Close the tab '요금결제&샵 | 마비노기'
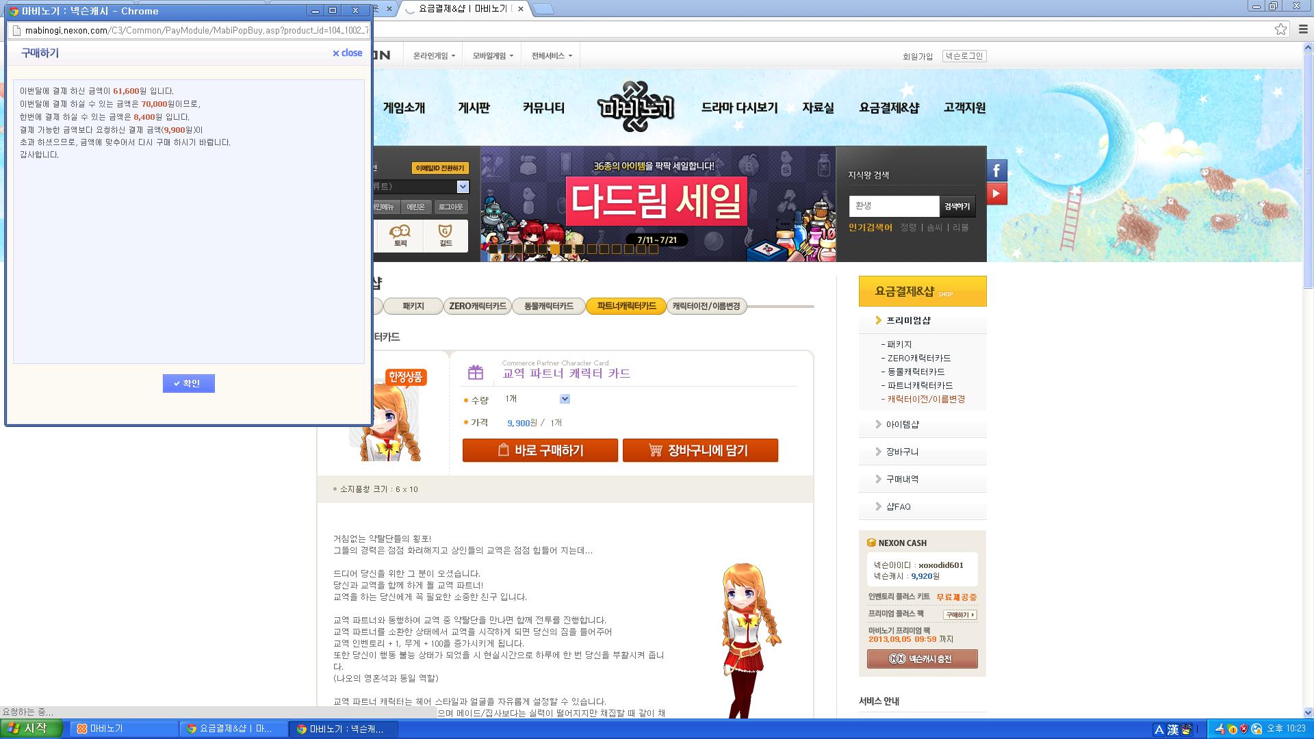The width and height of the screenshot is (1314, 739). click(x=521, y=9)
